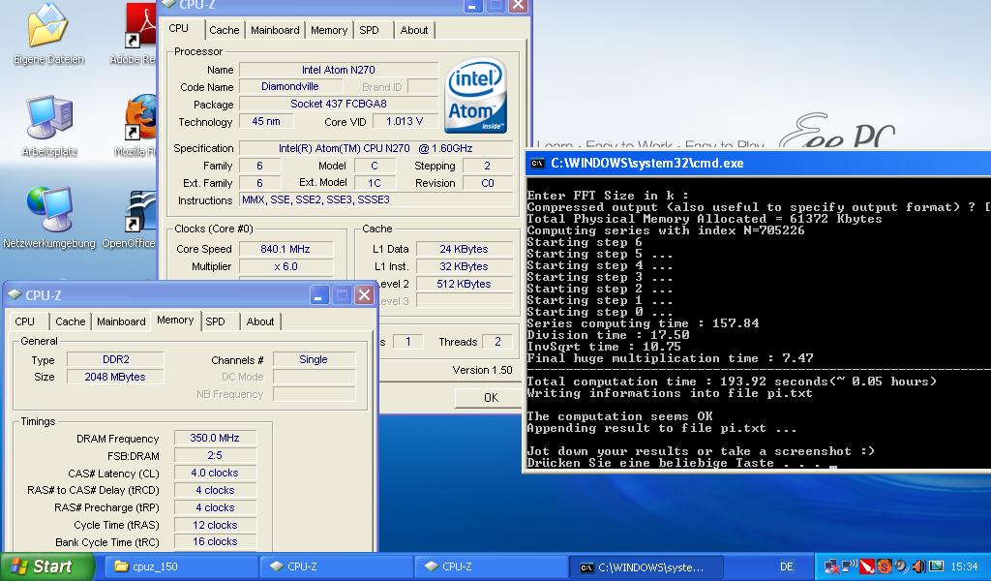Image resolution: width=991 pixels, height=581 pixels.
Task: Click the Technology value 45 nm
Action: (x=266, y=121)
